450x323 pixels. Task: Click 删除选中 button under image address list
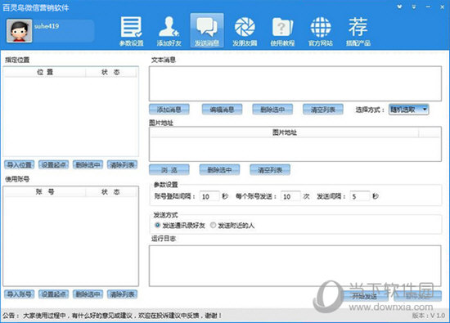coord(219,170)
